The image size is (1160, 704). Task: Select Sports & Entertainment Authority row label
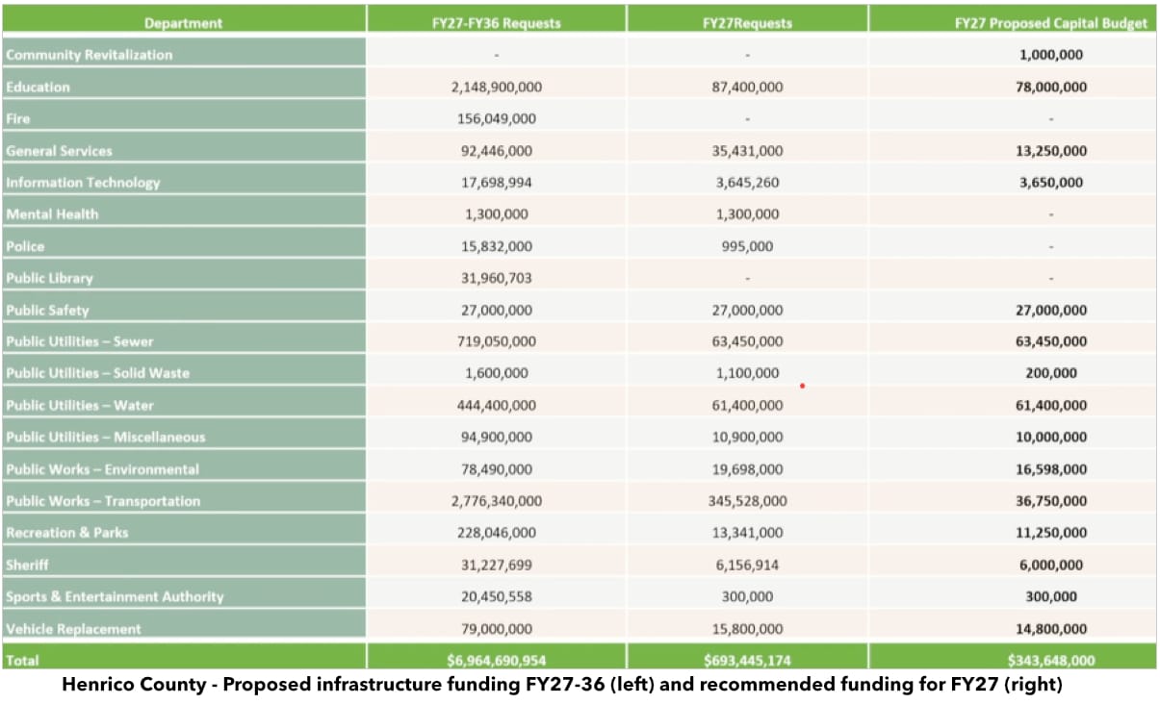click(115, 596)
